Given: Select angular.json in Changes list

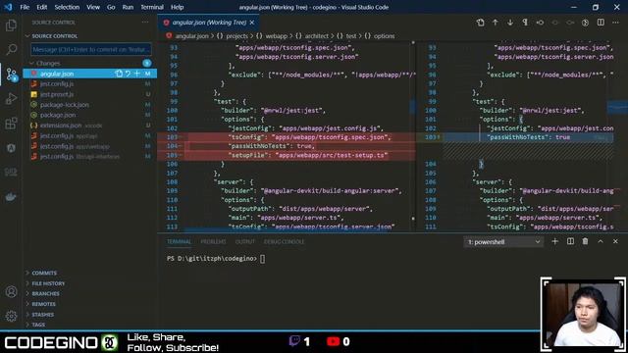Looking at the screenshot, I should click(x=90, y=74).
